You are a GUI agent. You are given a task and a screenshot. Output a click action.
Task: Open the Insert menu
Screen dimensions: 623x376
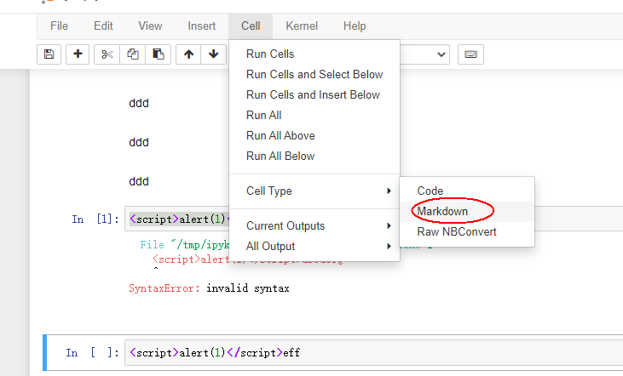pyautogui.click(x=202, y=26)
